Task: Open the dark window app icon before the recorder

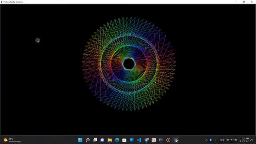Action: pyautogui.click(x=161, y=140)
